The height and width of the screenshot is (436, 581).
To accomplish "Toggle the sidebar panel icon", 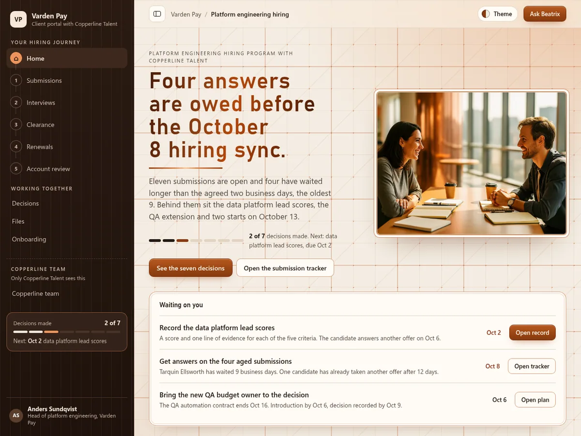I will click(157, 14).
